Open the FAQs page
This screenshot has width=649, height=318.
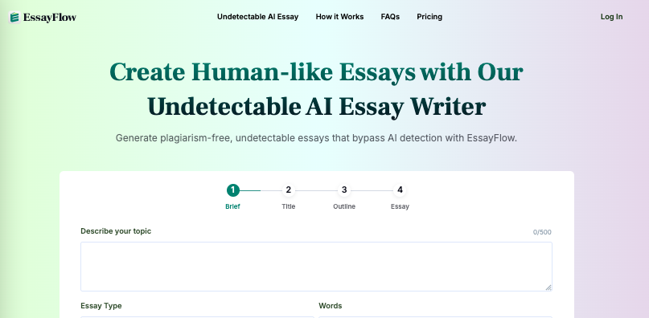(390, 17)
